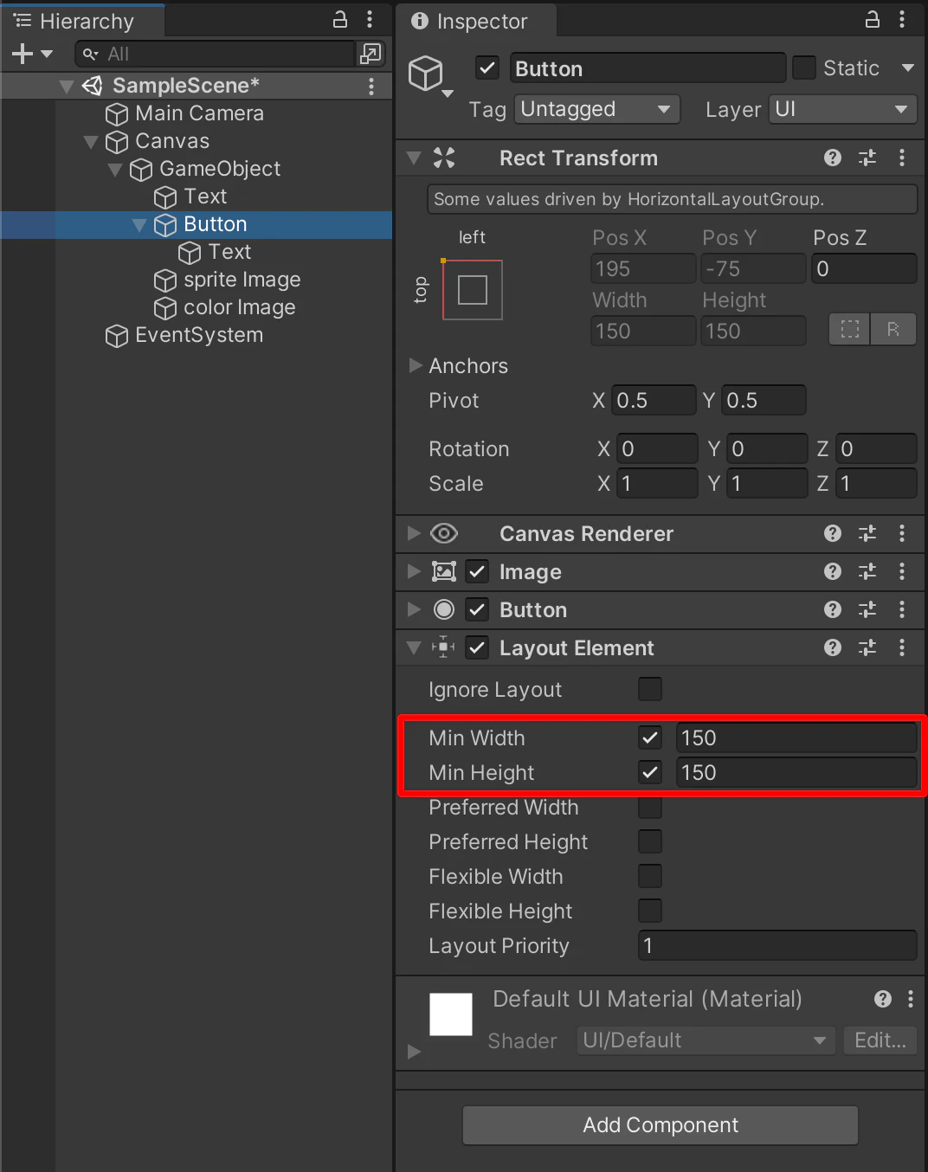This screenshot has height=1172, width=928.
Task: Toggle Blueprint mode in Rect Transform
Action: (x=850, y=330)
